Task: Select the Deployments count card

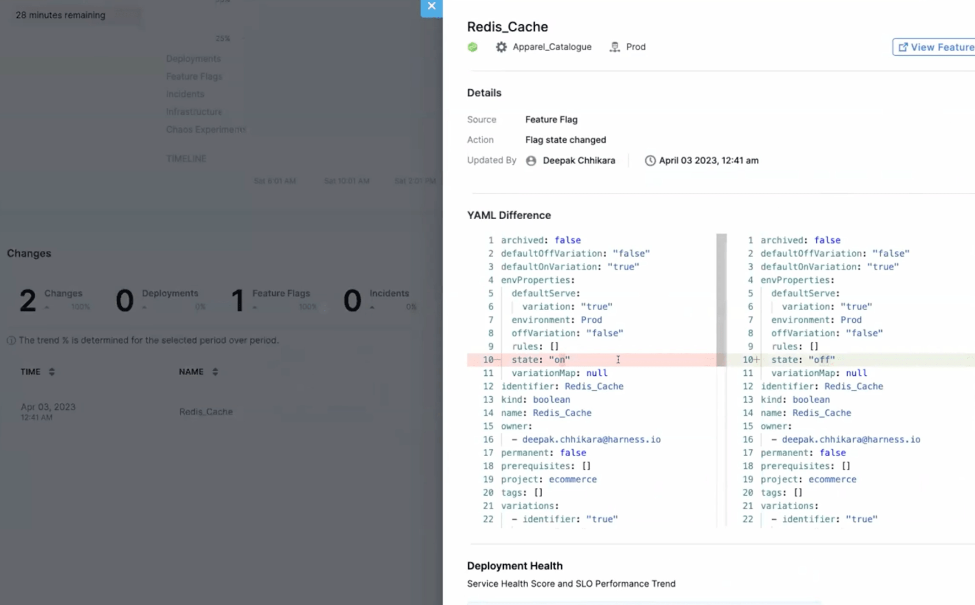Action: pos(160,300)
